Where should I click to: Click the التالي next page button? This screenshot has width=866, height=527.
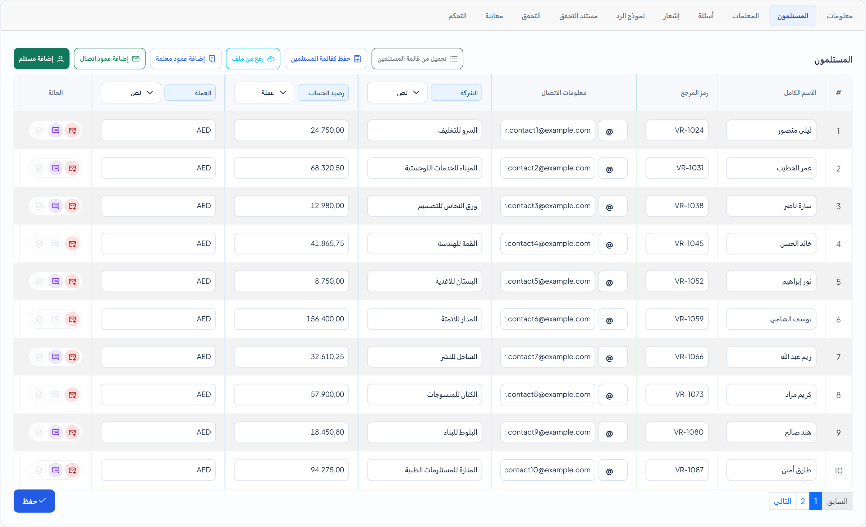(783, 501)
